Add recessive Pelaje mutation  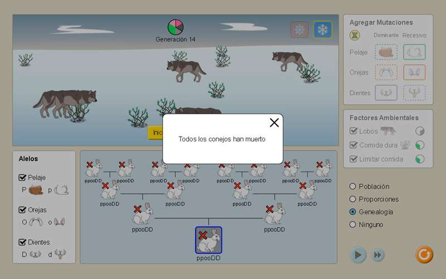point(414,52)
